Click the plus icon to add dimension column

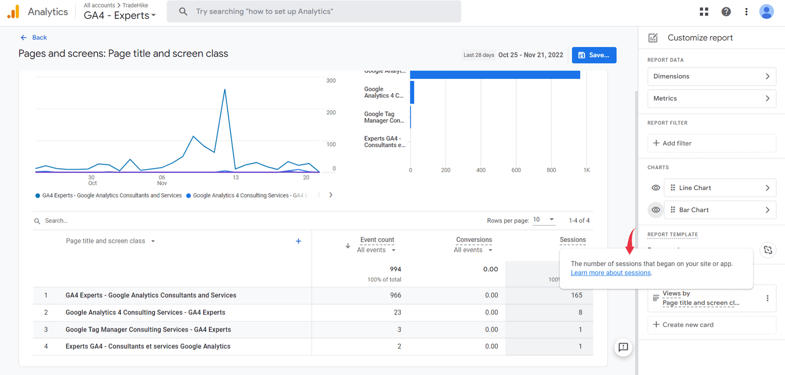click(x=298, y=241)
